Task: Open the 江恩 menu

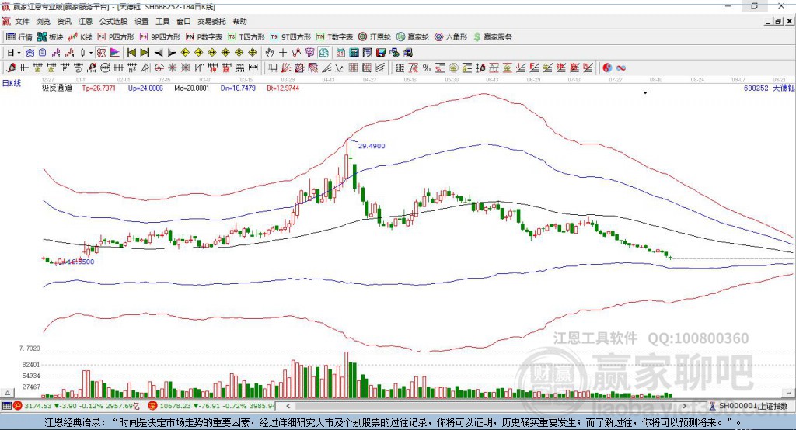Action: coord(86,21)
